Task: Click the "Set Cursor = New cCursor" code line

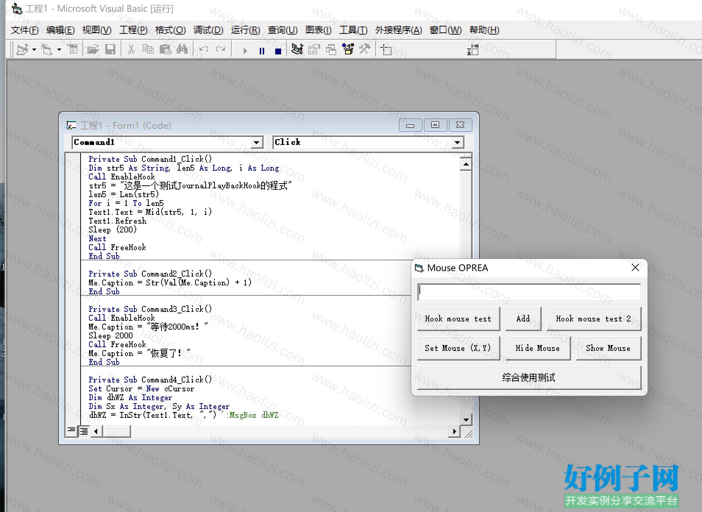Action: click(x=141, y=388)
